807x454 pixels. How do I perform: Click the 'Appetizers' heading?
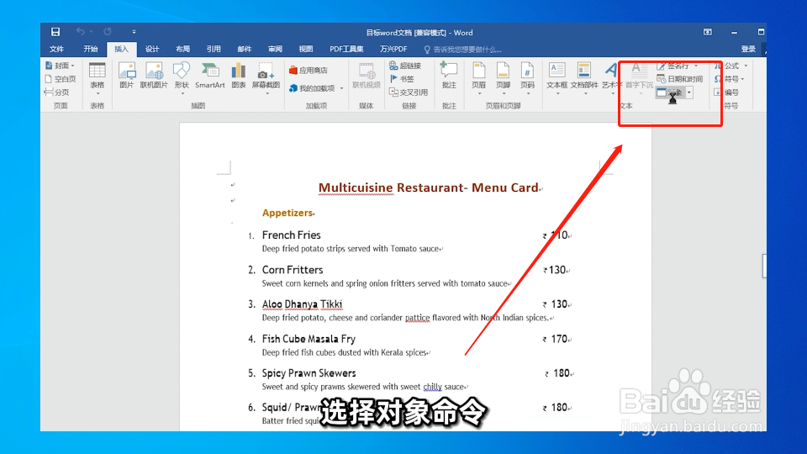287,213
